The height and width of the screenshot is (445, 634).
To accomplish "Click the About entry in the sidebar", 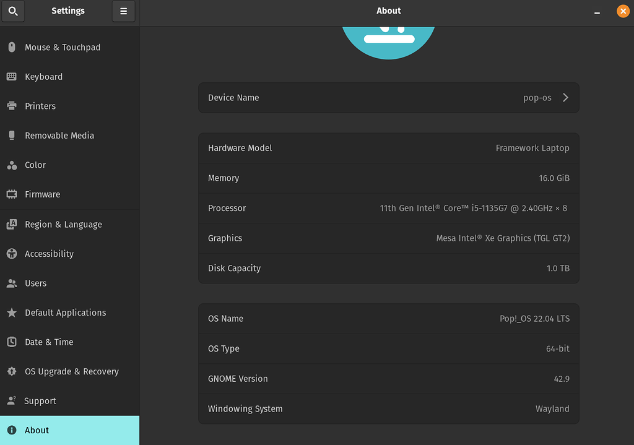I will 37,430.
